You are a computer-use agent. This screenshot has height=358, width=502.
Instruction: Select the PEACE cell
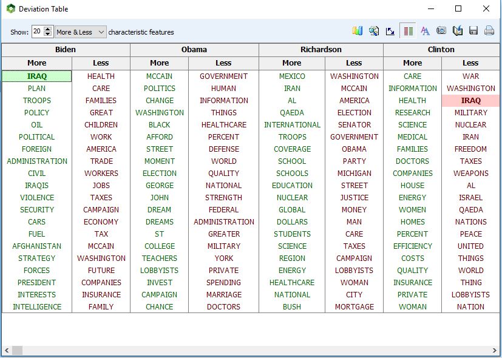(x=470, y=234)
